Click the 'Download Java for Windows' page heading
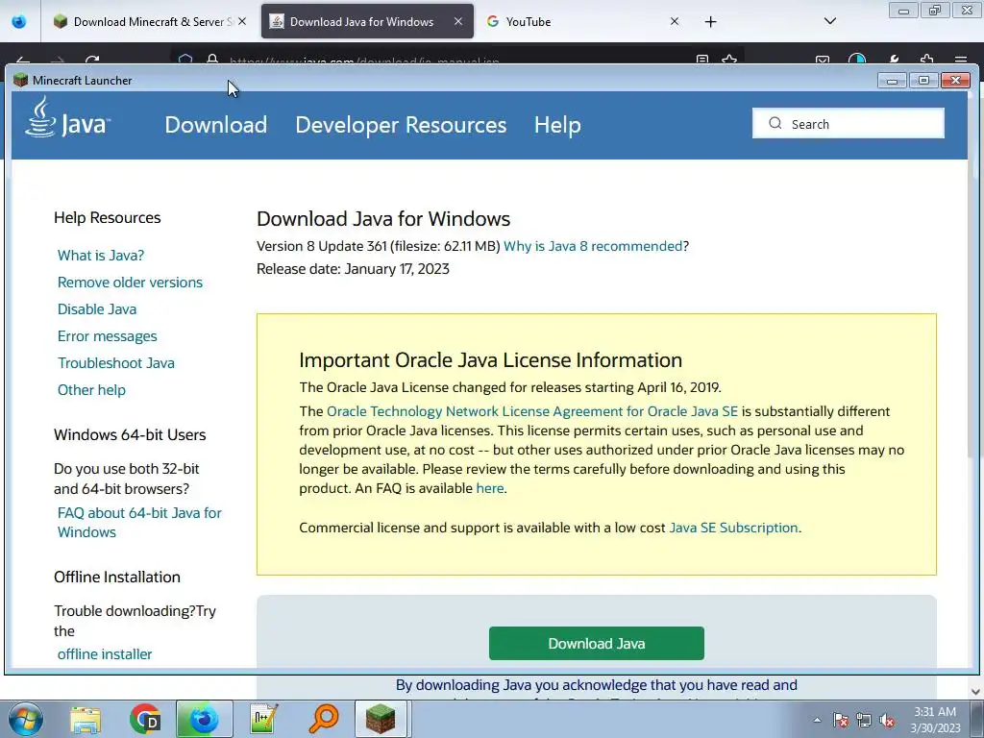The width and height of the screenshot is (984, 738). [383, 218]
